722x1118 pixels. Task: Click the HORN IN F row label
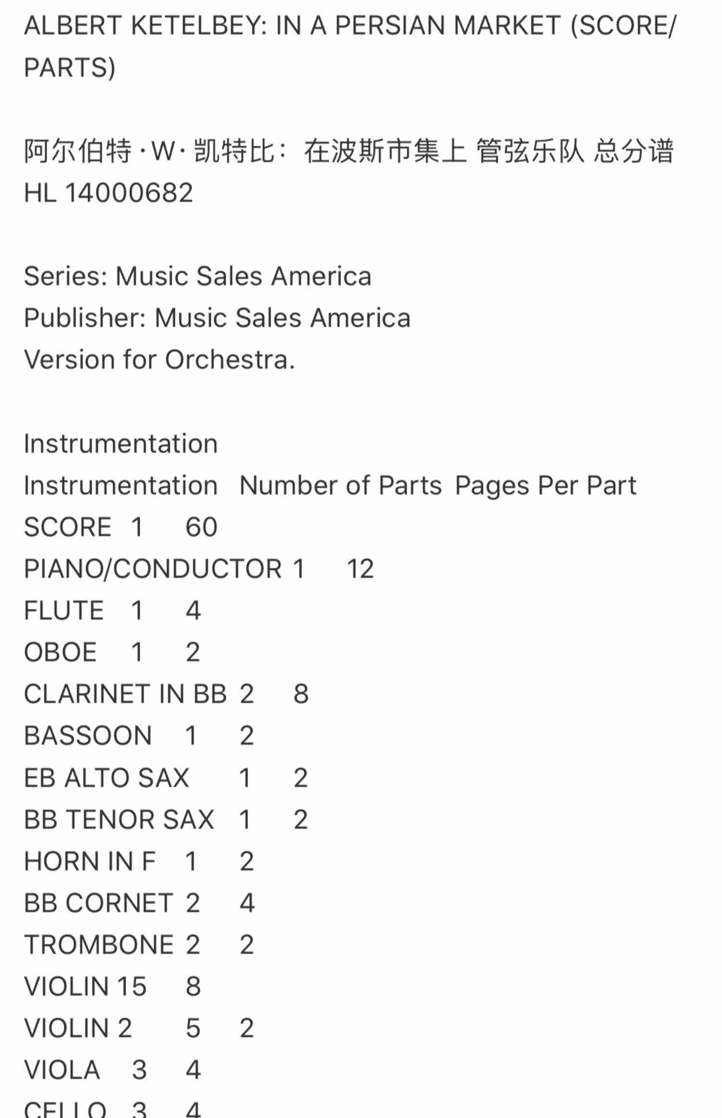click(90, 861)
